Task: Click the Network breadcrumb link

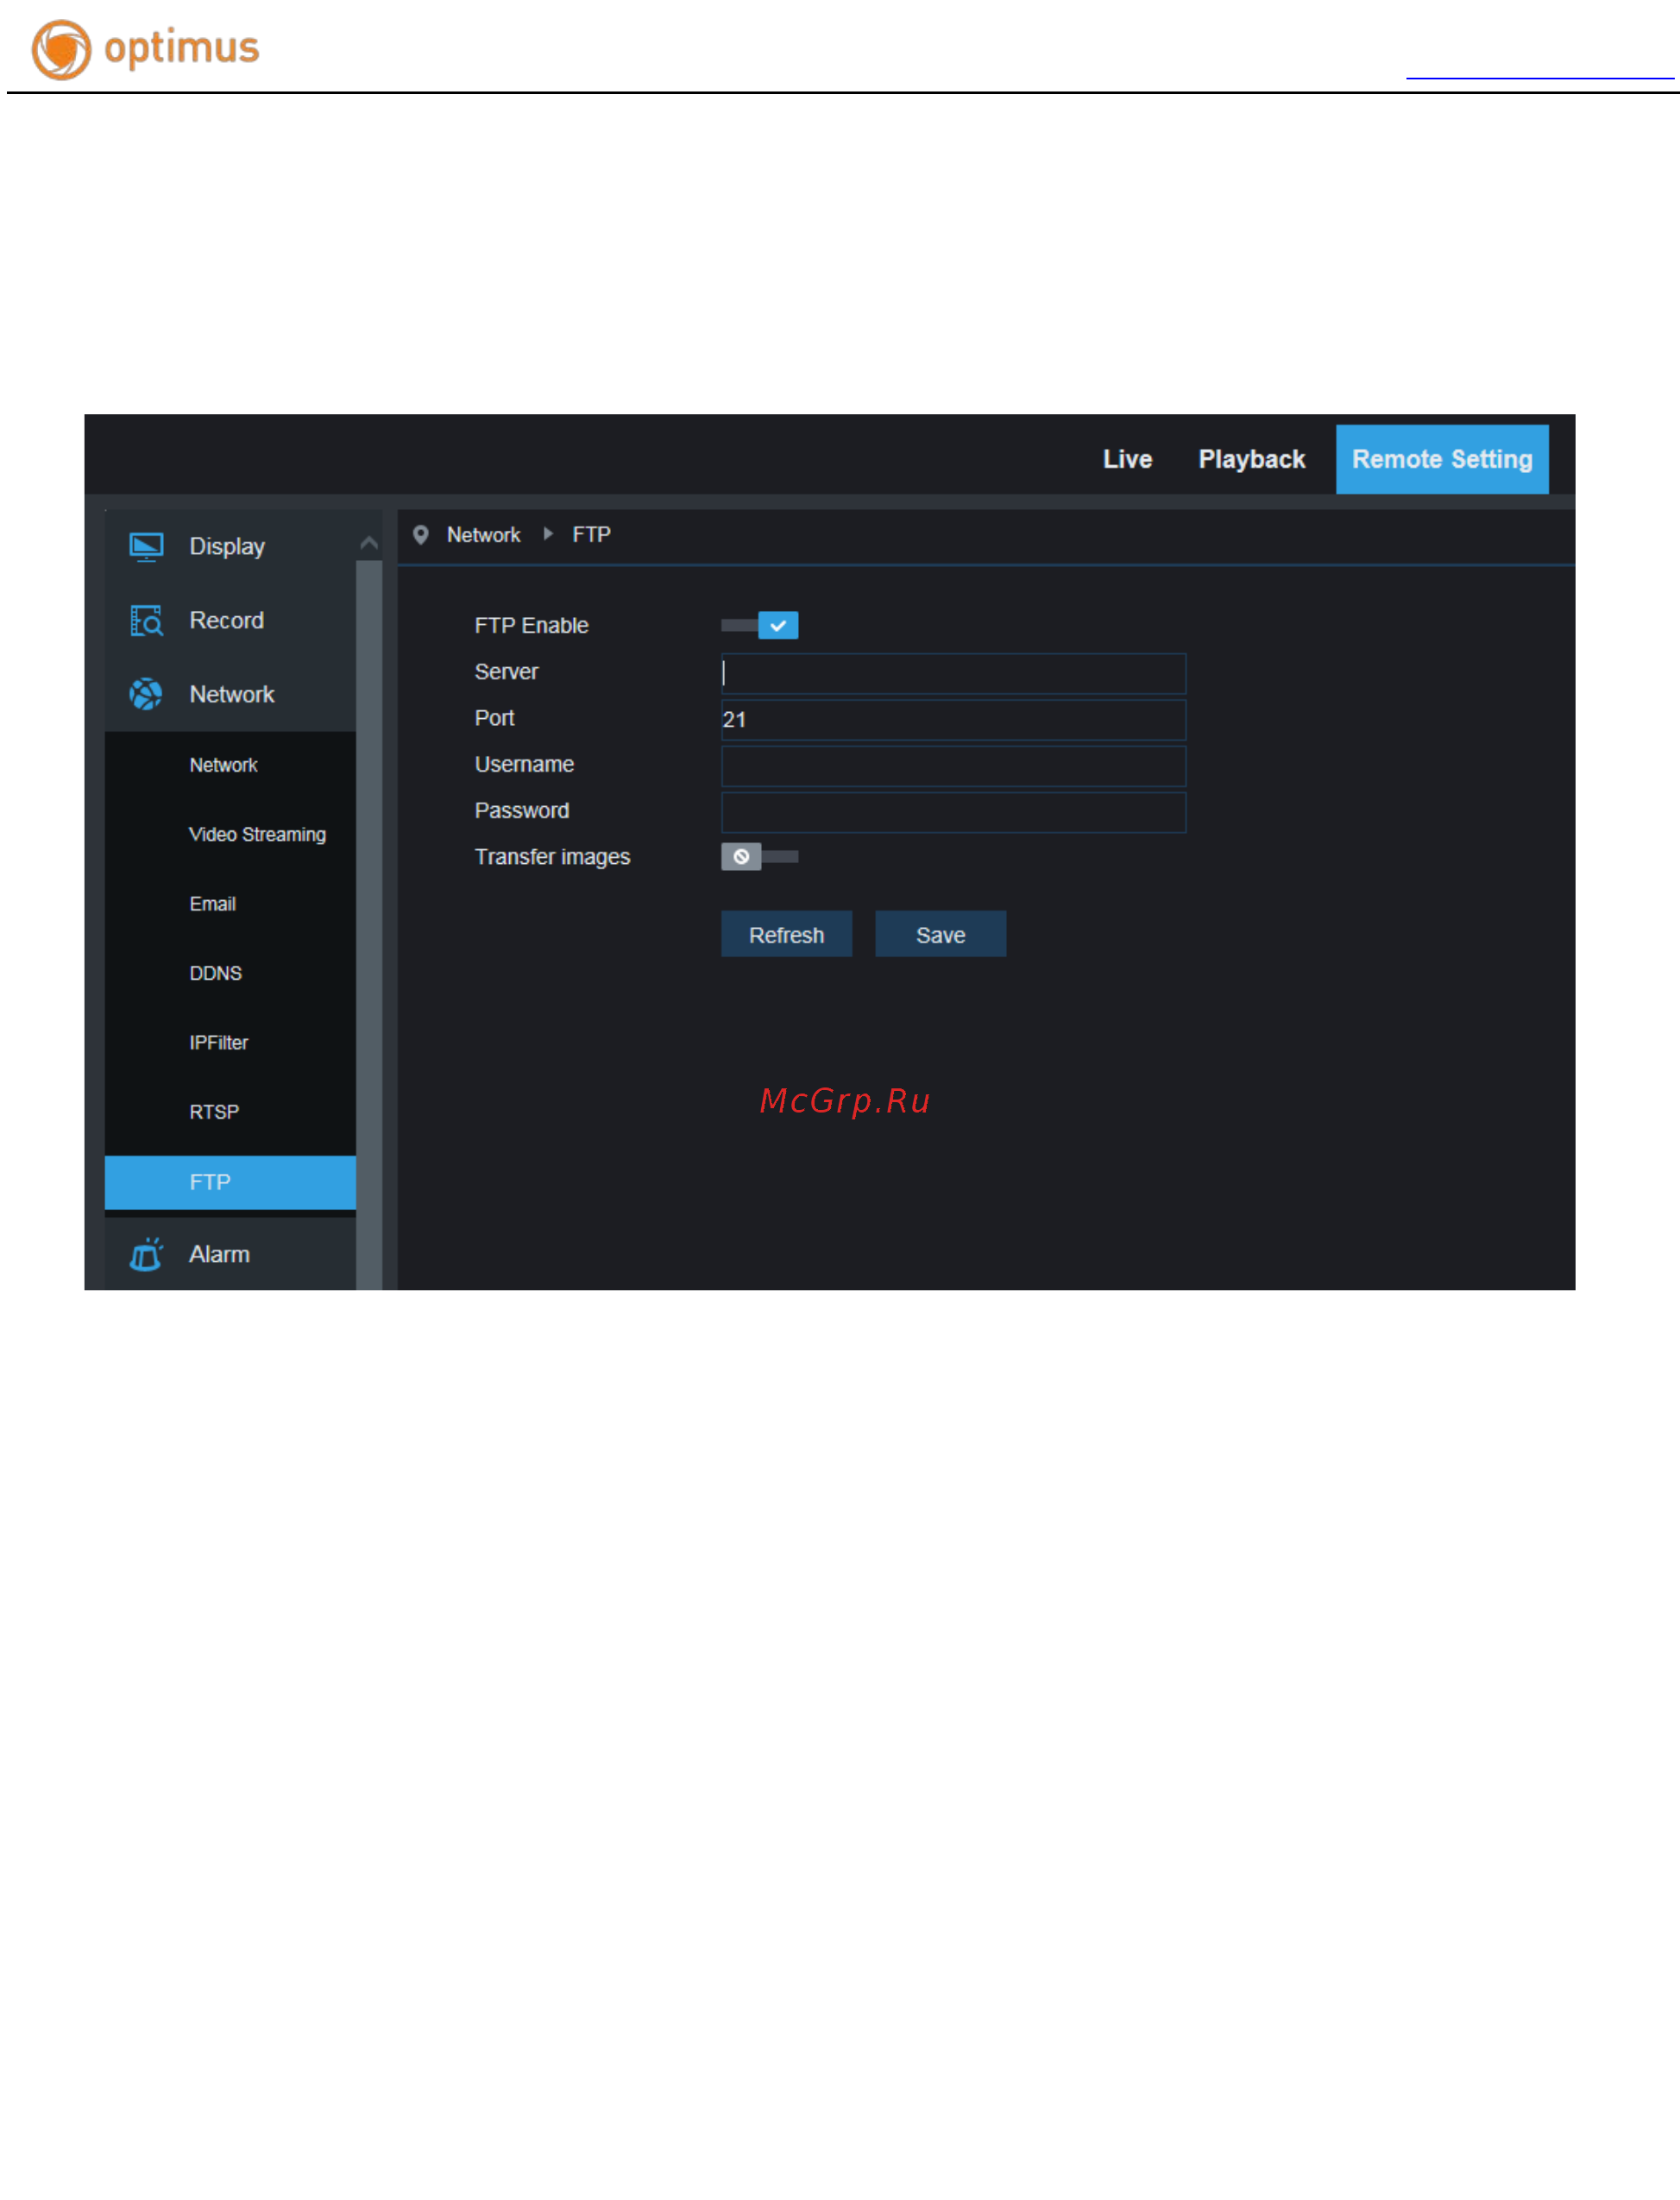Action: (483, 535)
